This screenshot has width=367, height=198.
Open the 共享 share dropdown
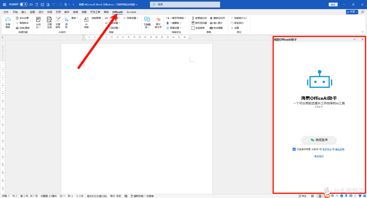(352, 12)
